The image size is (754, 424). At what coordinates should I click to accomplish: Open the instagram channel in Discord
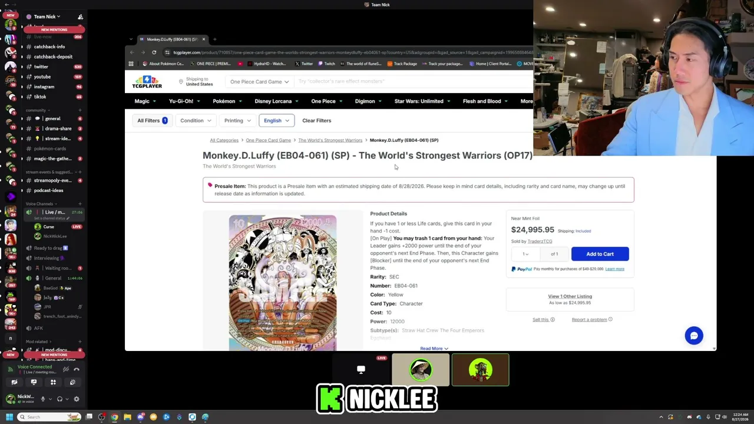(44, 87)
